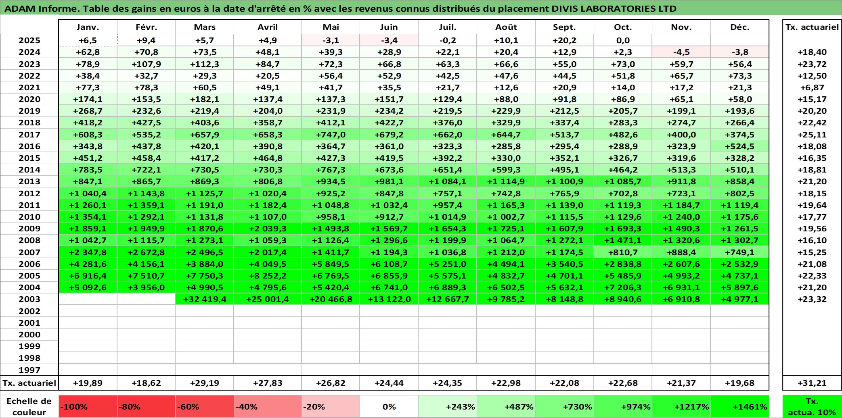The image size is (842, 418).
Task: Select the '+31,21' overall actuarial rate cell
Action: (x=812, y=383)
